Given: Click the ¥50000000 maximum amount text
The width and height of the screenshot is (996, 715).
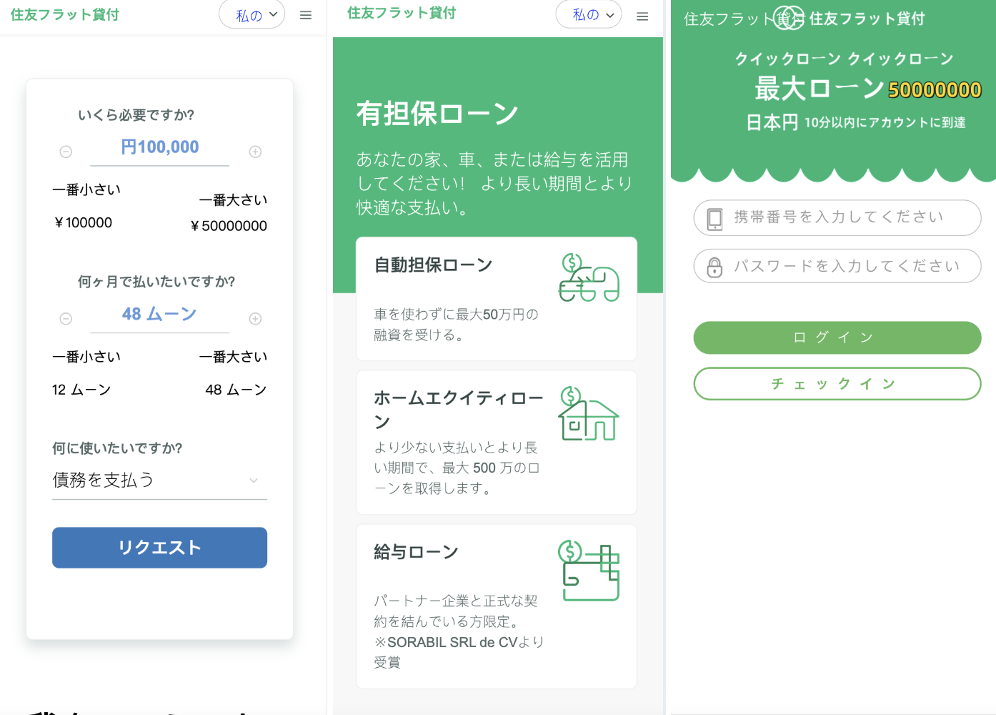Looking at the screenshot, I should 229,226.
